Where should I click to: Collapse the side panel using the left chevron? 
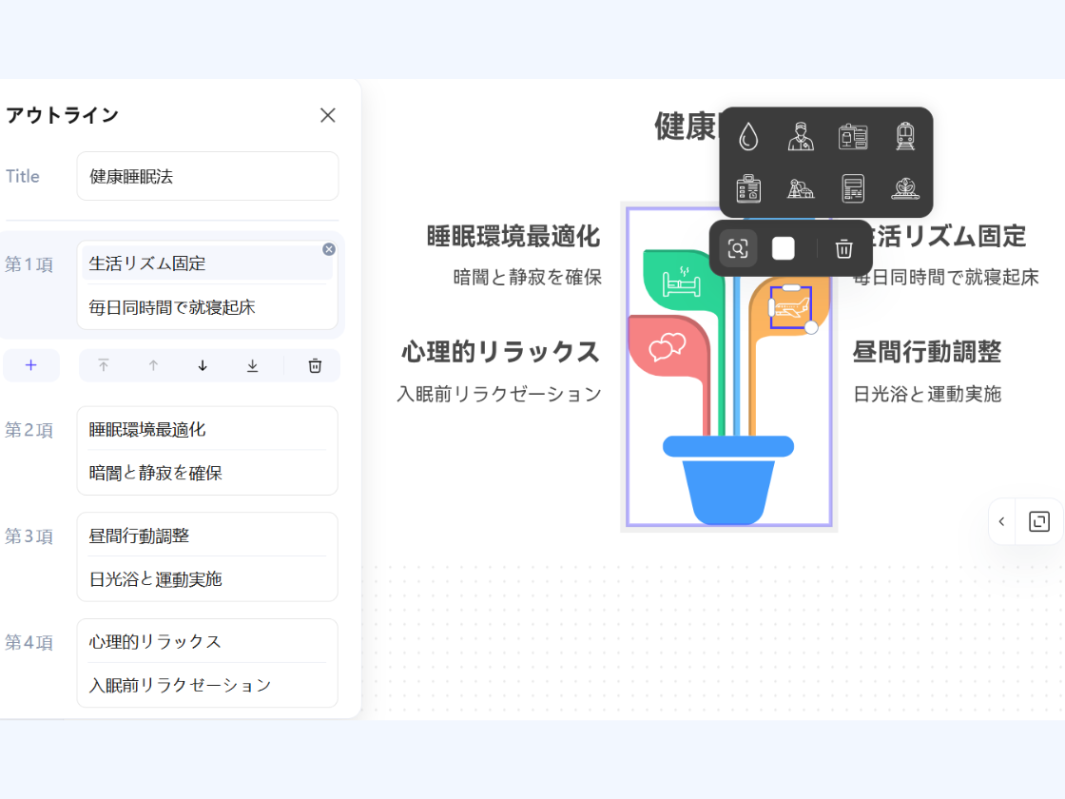tap(1001, 521)
